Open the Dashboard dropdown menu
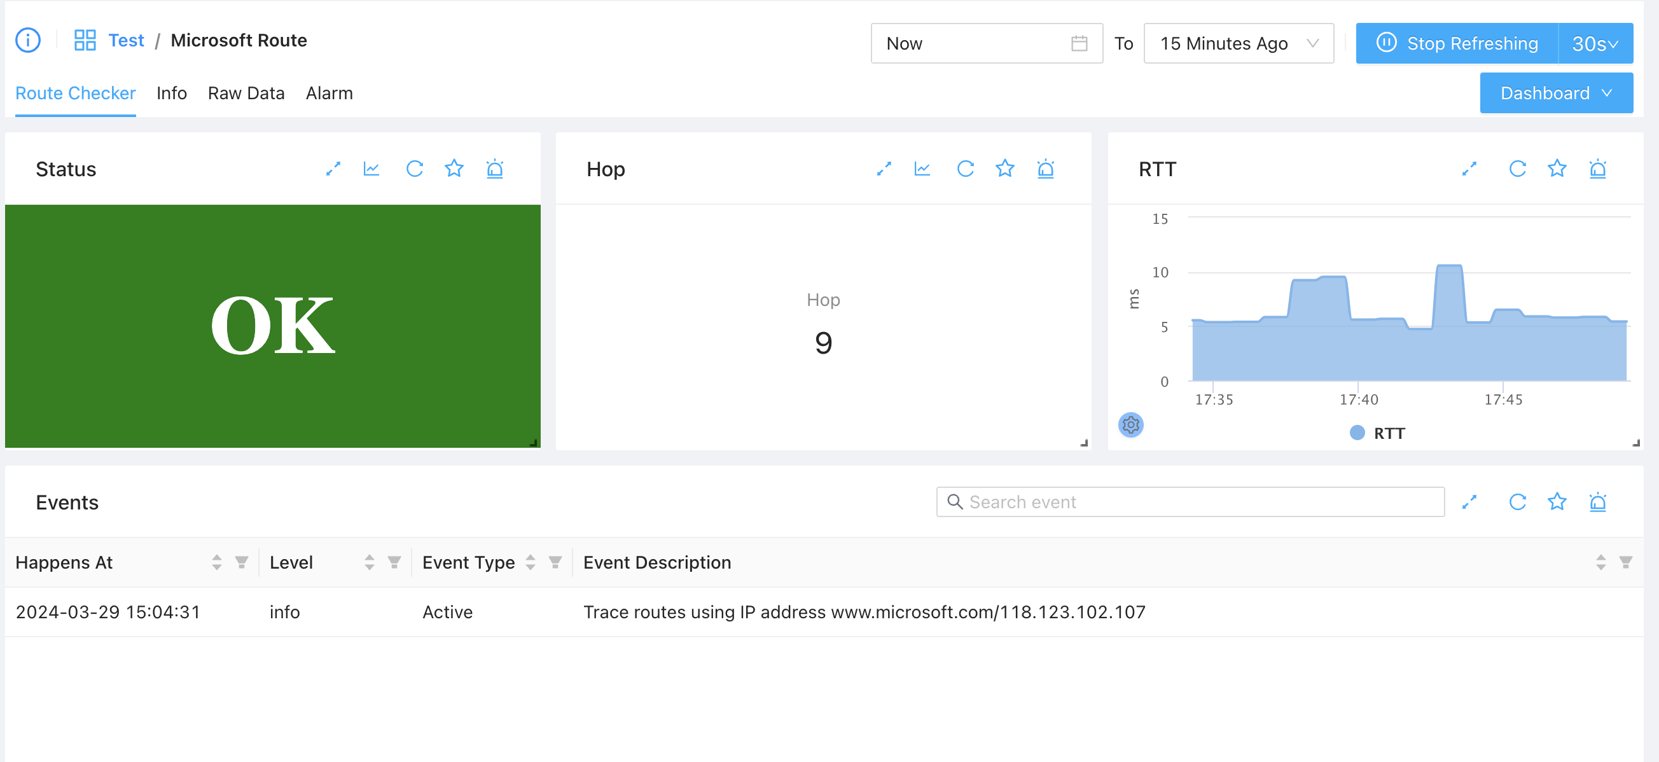This screenshot has height=762, width=1659. coord(1555,93)
